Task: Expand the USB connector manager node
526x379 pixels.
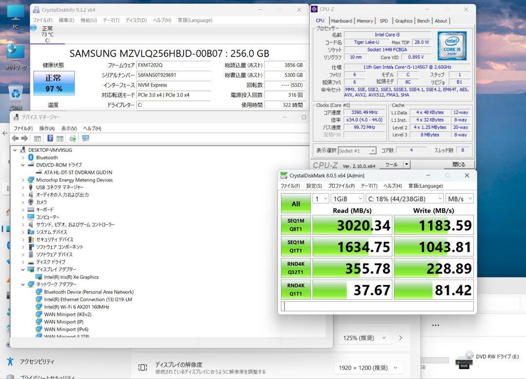Action: [23, 187]
